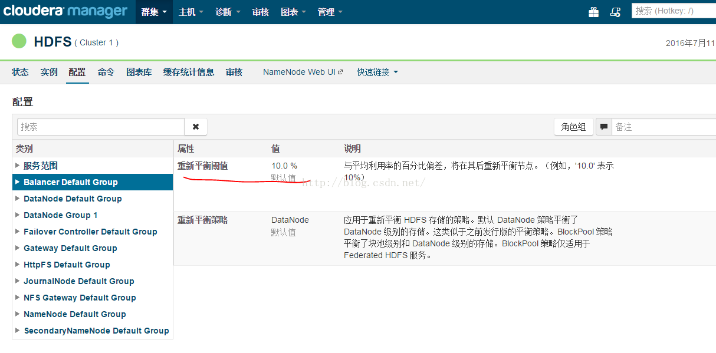This screenshot has width=716, height=353.
Task: Click the 10.0 % threshold value
Action: 284,166
